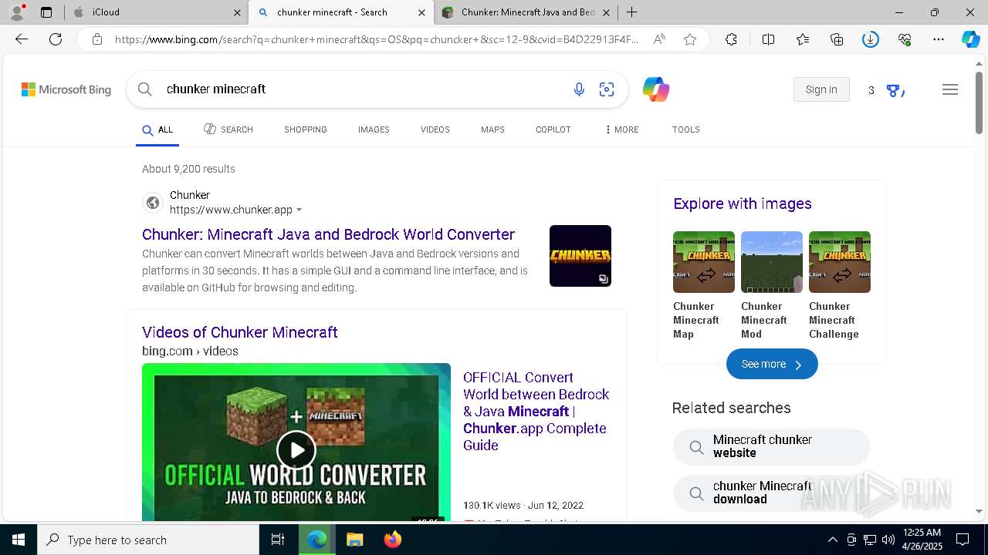
Task: Open the Extensions puzzle icon
Action: coord(731,39)
